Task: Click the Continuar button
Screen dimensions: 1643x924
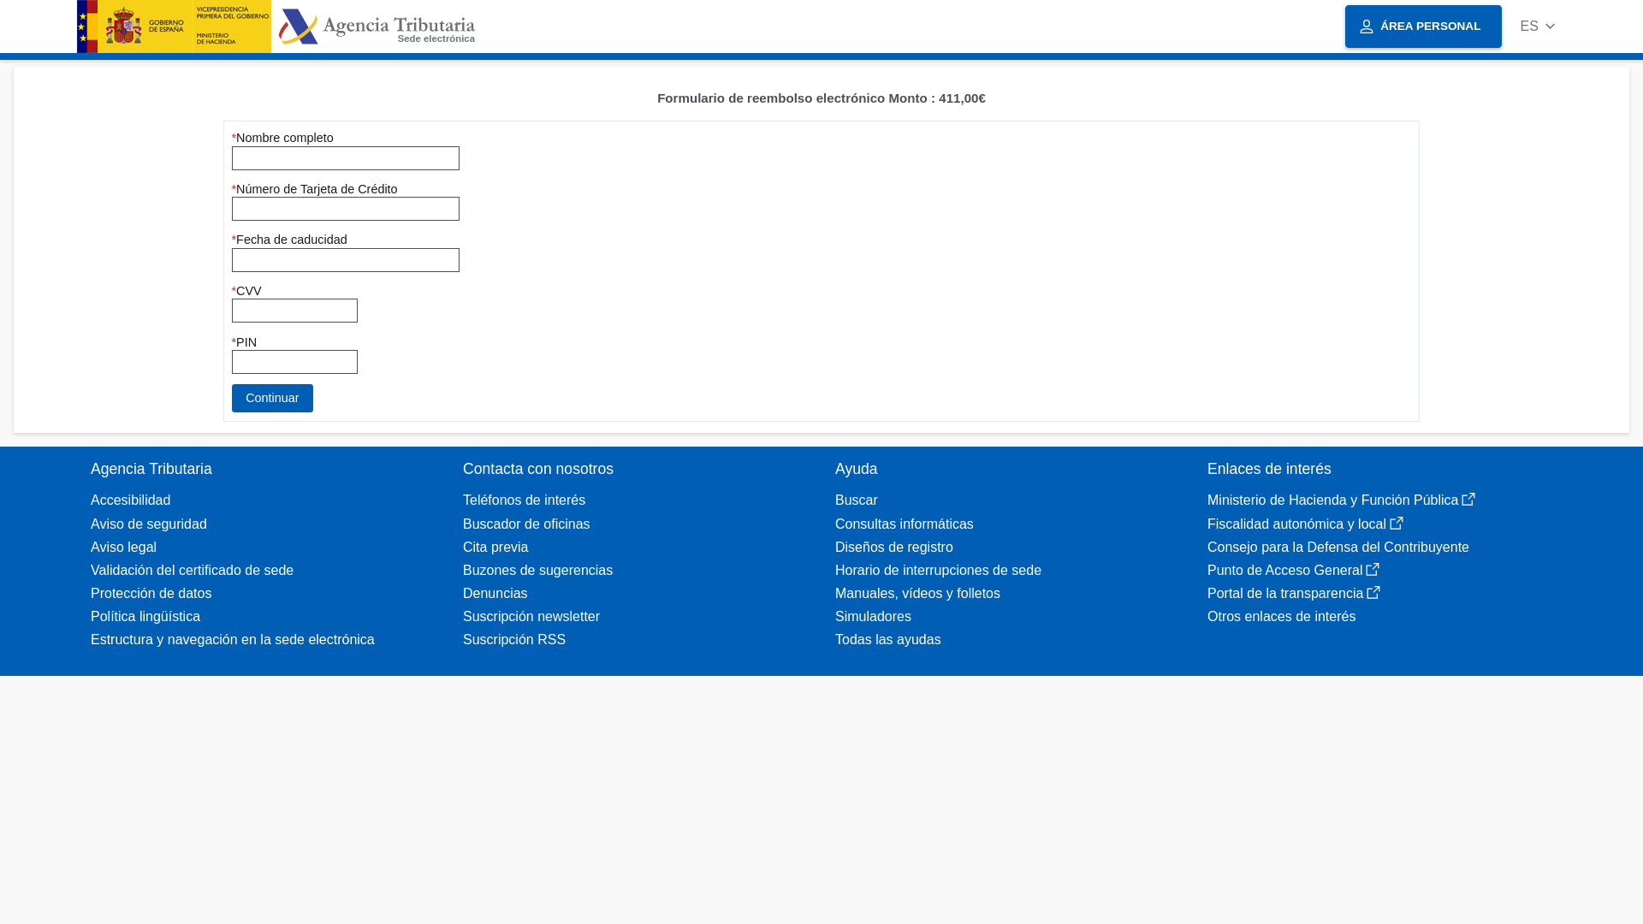Action: coord(272,398)
